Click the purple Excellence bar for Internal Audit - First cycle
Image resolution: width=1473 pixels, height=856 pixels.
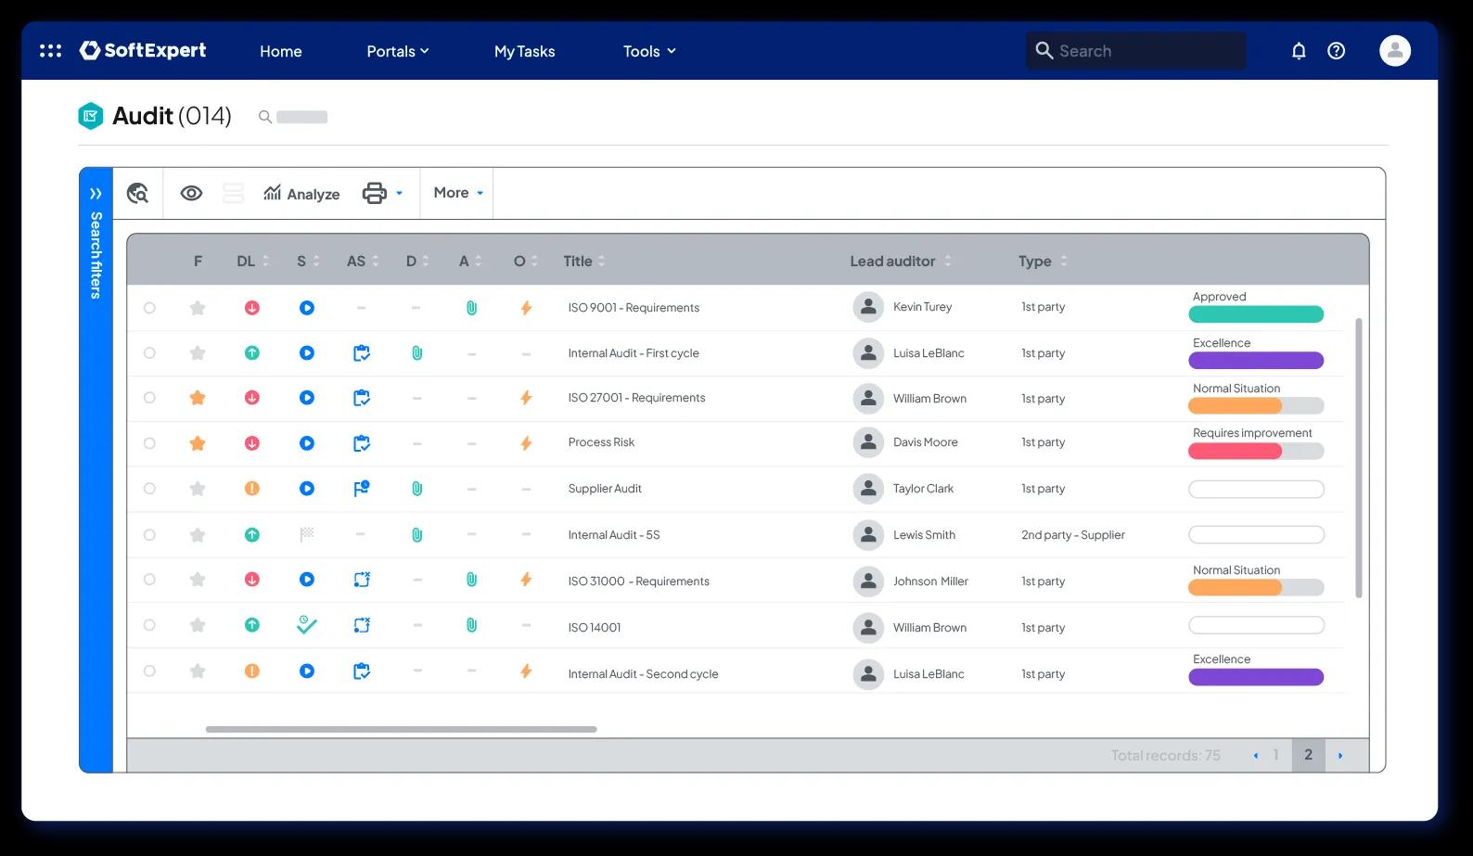1256,360
